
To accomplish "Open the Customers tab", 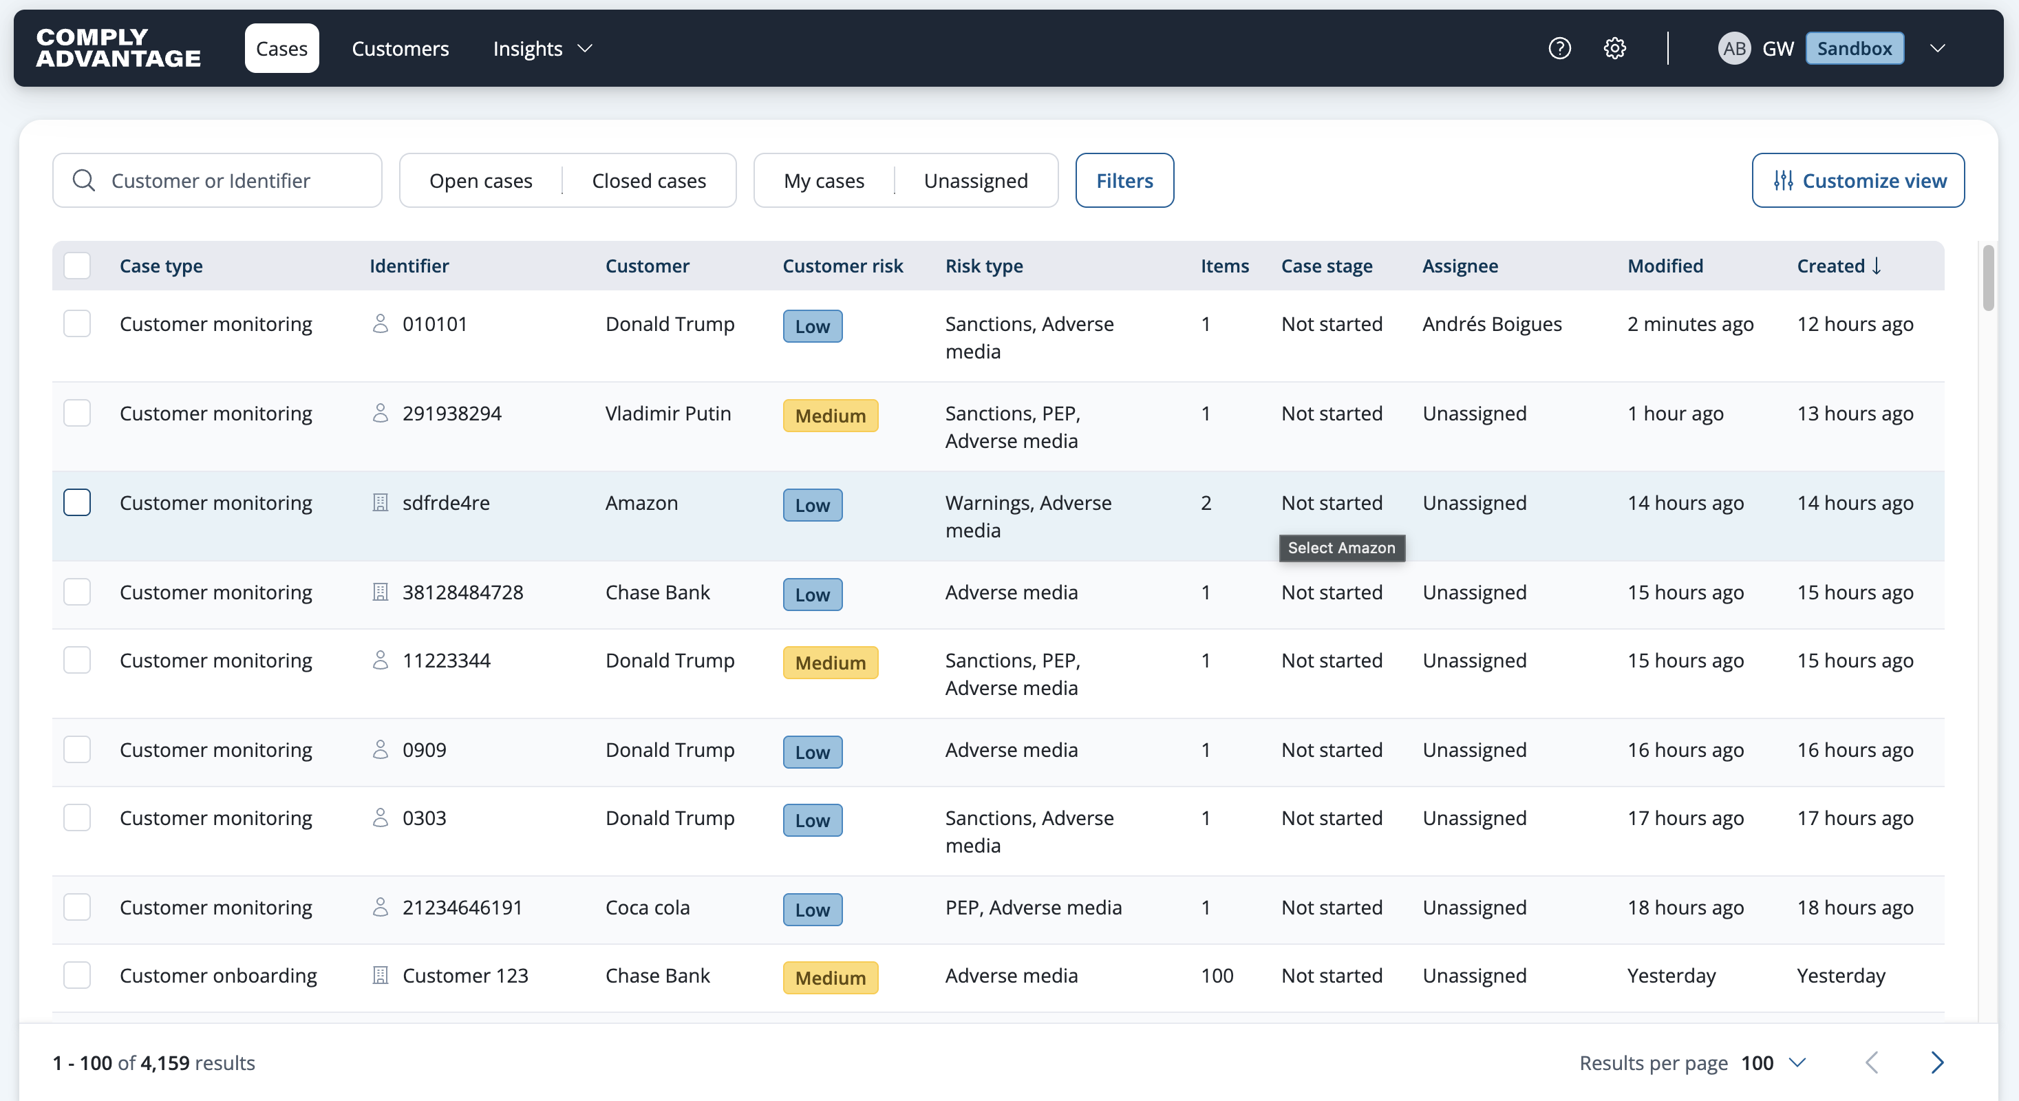I will [400, 49].
